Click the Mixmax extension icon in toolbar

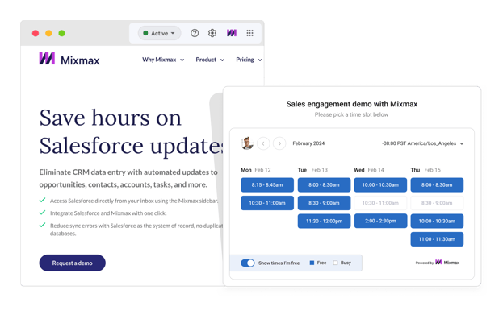(232, 33)
